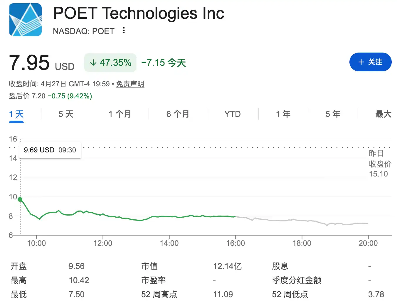Viewport: 397px width, 306px height.
Task: View the 6个月 price chart
Action: coord(177,114)
